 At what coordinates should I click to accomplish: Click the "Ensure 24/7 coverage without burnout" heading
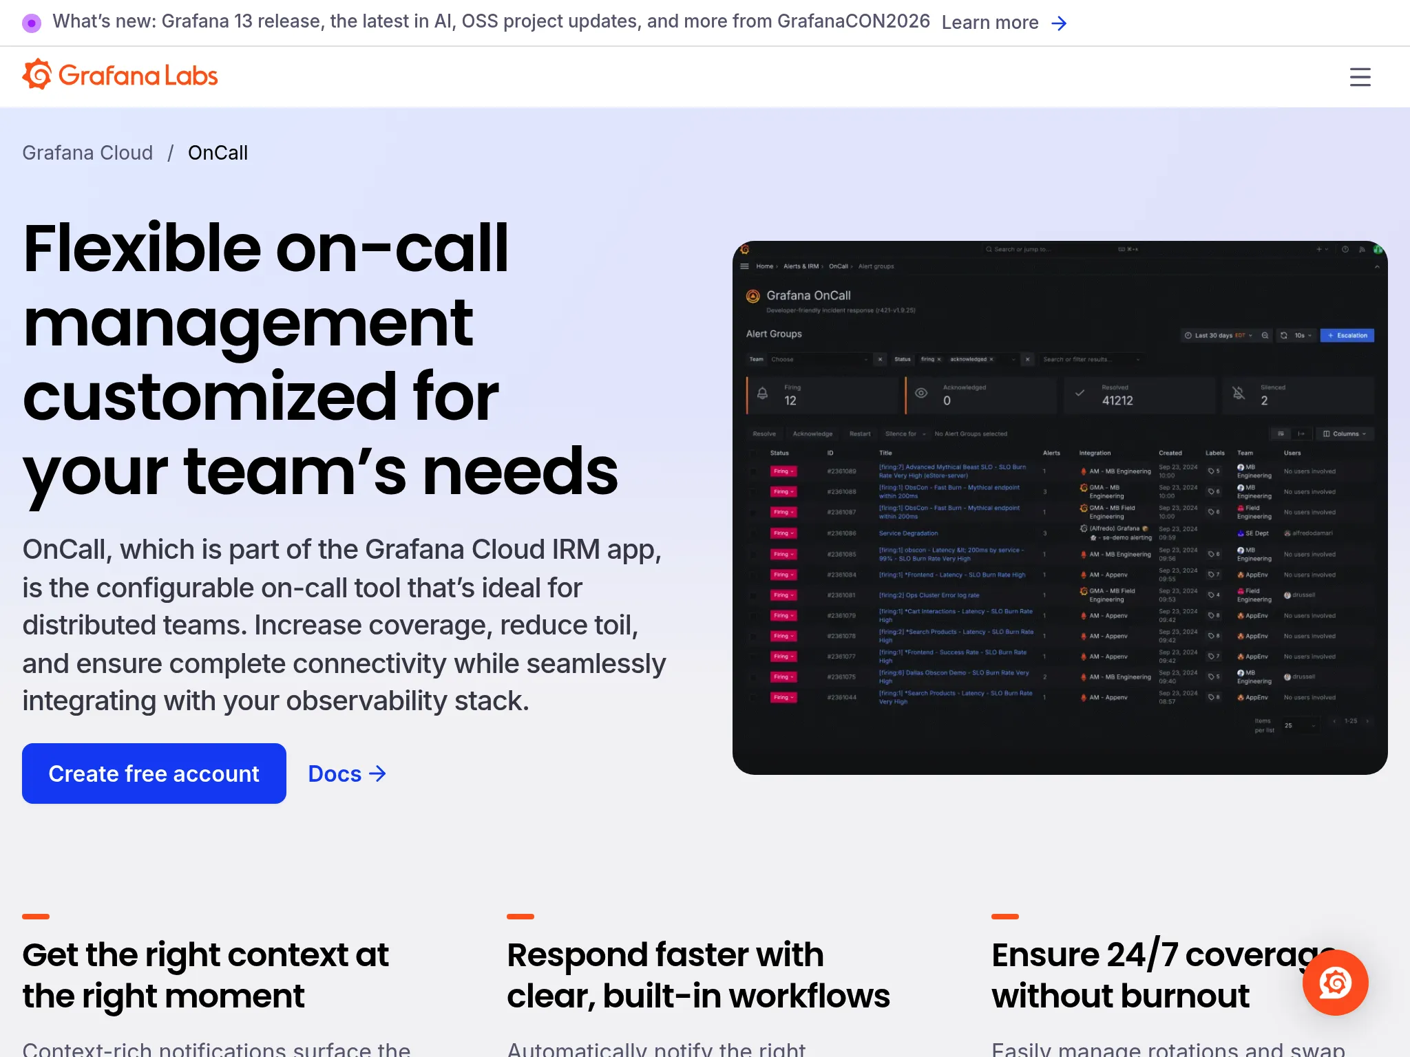pos(1164,975)
